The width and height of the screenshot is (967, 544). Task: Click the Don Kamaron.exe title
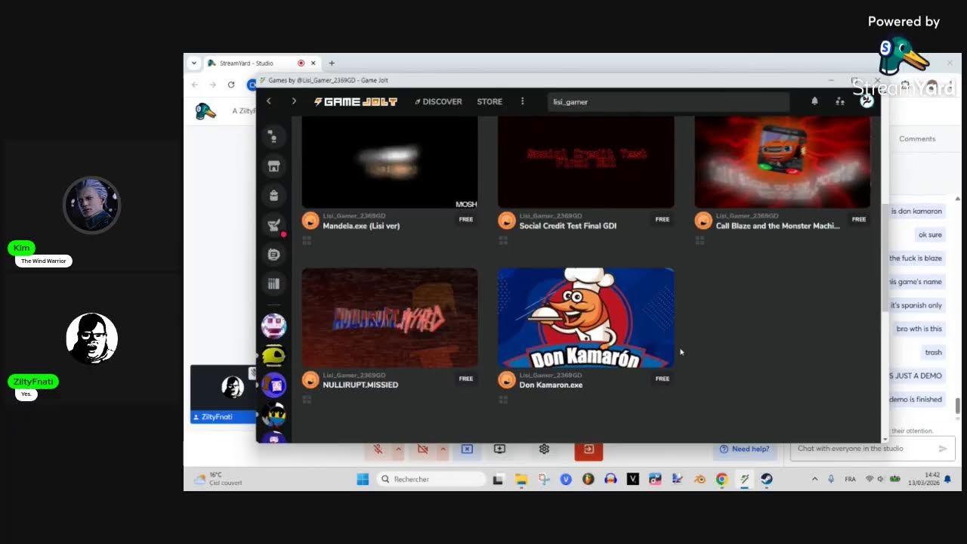[551, 385]
